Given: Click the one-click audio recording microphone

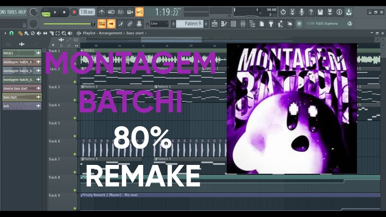Looking at the screenshot, I should pos(302,12).
